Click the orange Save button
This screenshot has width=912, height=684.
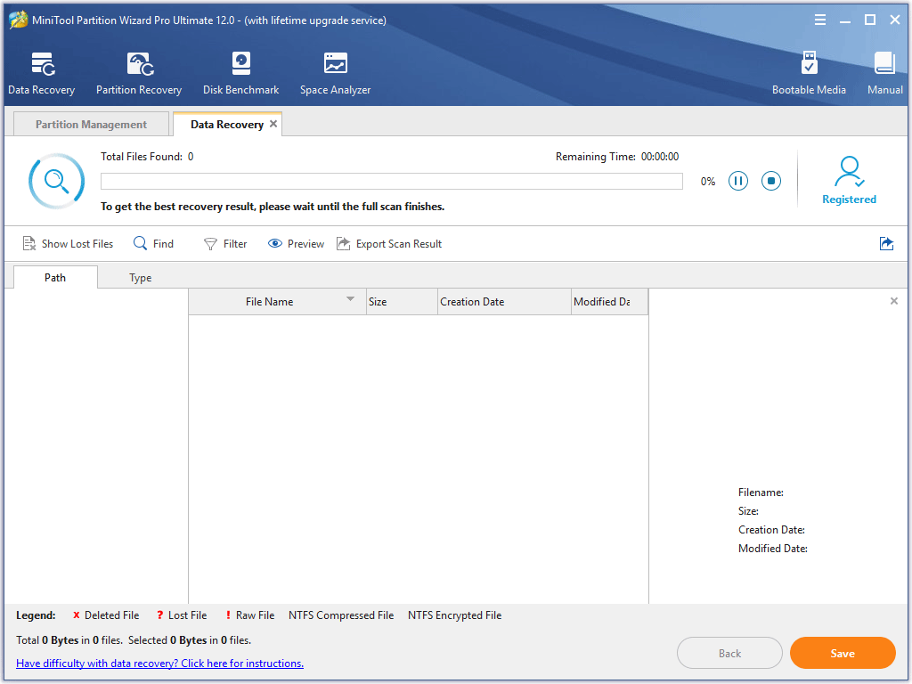click(x=843, y=653)
